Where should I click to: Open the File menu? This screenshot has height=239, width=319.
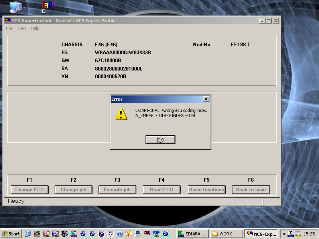(9, 28)
